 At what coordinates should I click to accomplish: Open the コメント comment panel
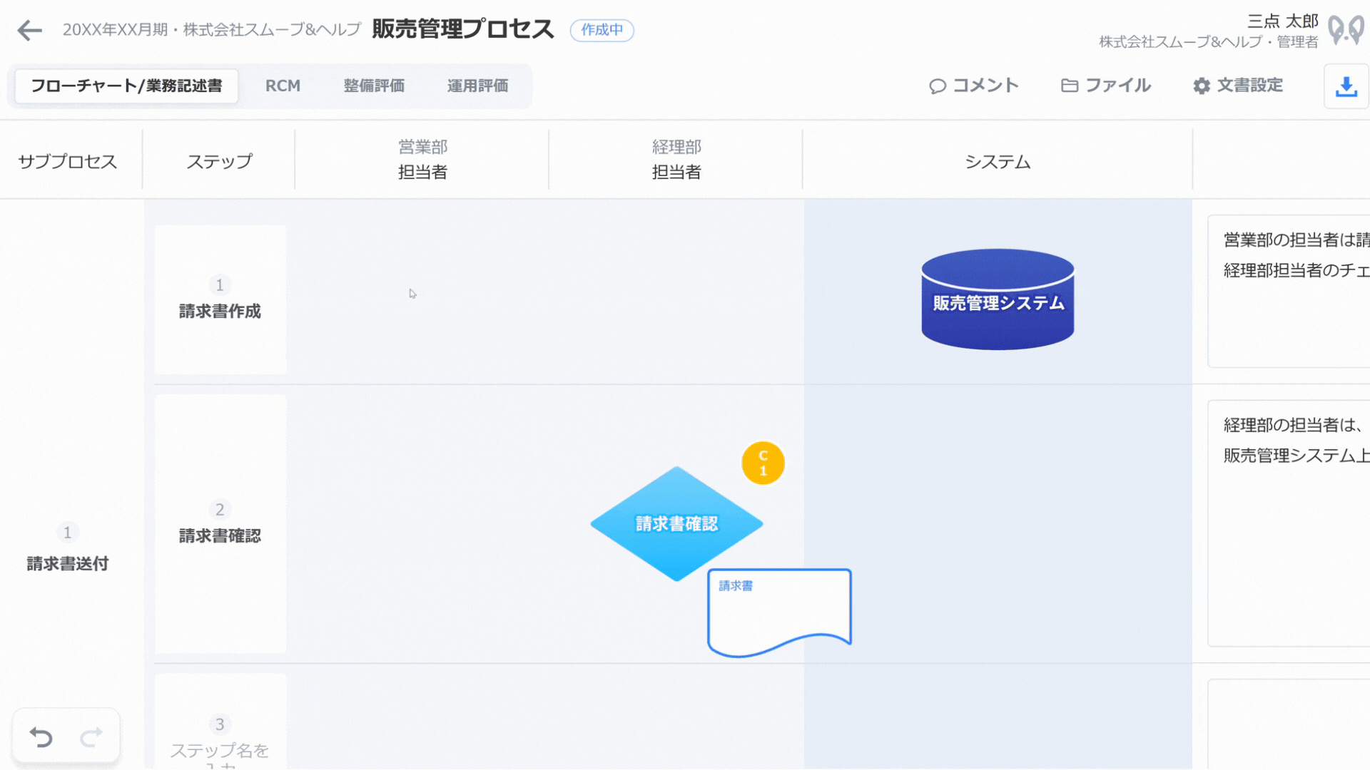pyautogui.click(x=973, y=86)
